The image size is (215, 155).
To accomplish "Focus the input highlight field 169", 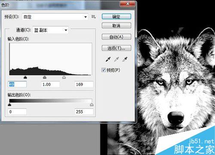I will (84, 84).
